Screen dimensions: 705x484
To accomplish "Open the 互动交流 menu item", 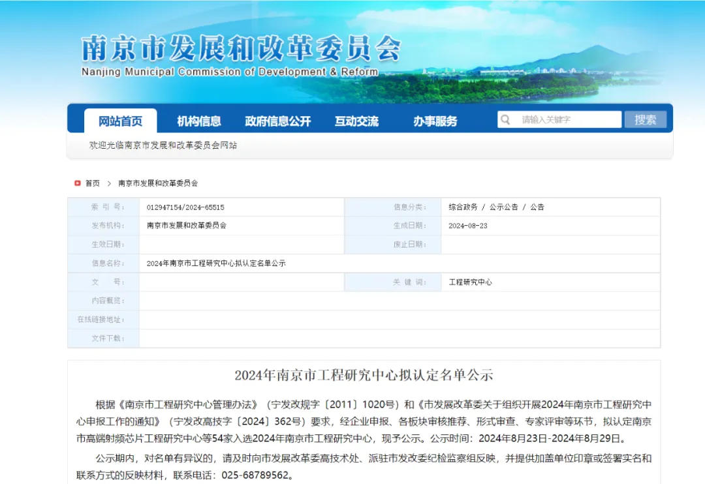I will tap(356, 121).
